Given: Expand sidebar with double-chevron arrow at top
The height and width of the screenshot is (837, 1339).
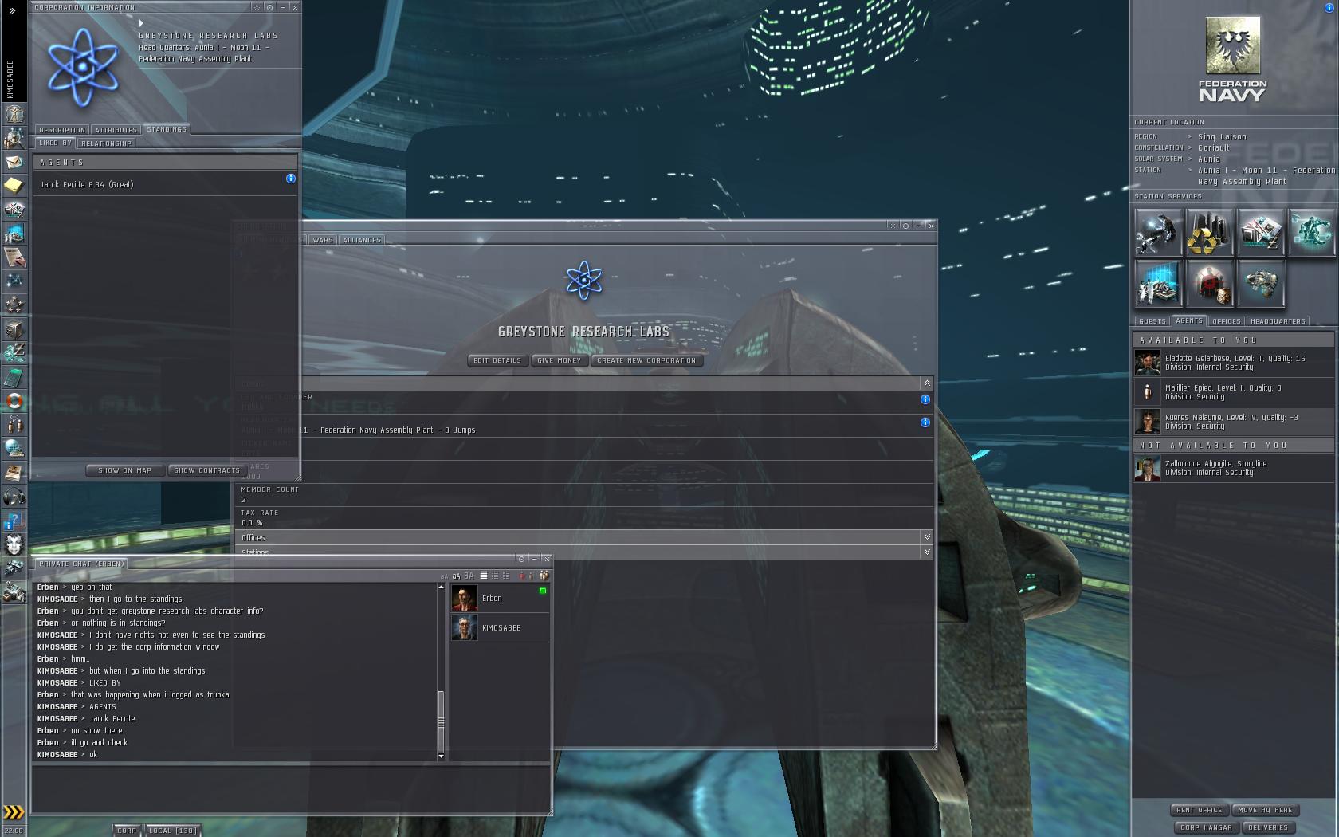Looking at the screenshot, I should tap(12, 10).
